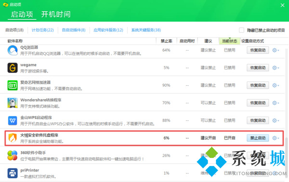Image resolution: width=289 pixels, height=182 pixels.
Task: Sort by 禁止率 column header
Action: point(167,41)
